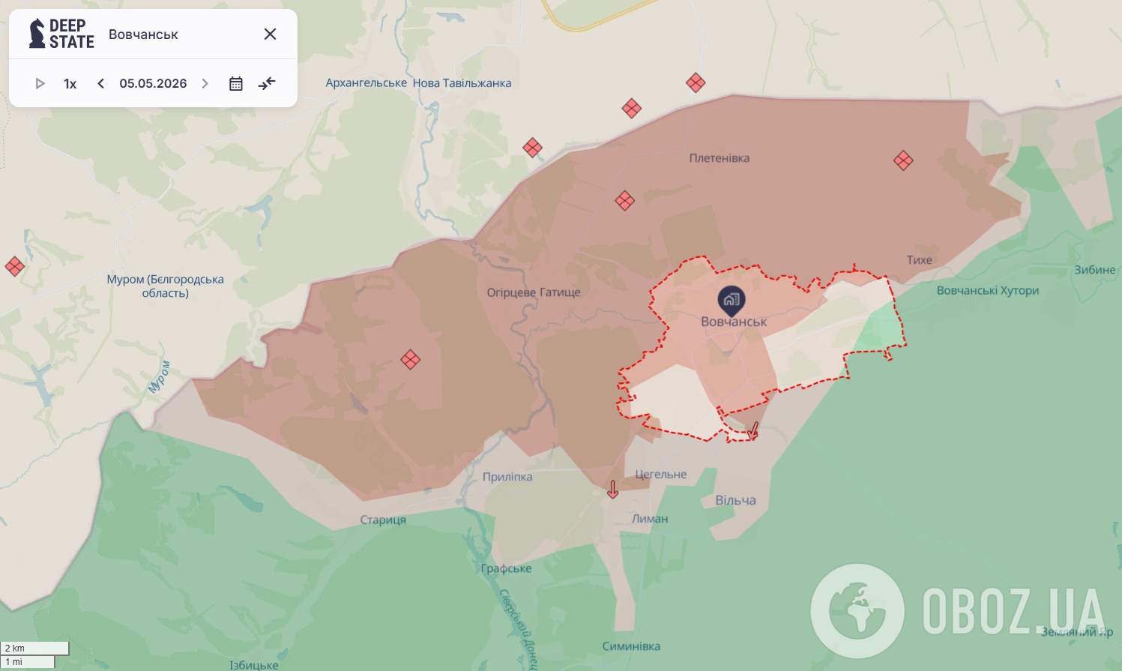Click the 1 mi scale bar

(28, 662)
